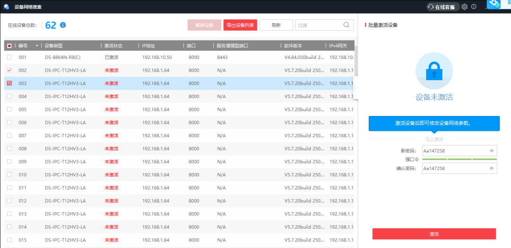Click the IP地址 column header
The image size is (511, 248).
click(x=149, y=46)
